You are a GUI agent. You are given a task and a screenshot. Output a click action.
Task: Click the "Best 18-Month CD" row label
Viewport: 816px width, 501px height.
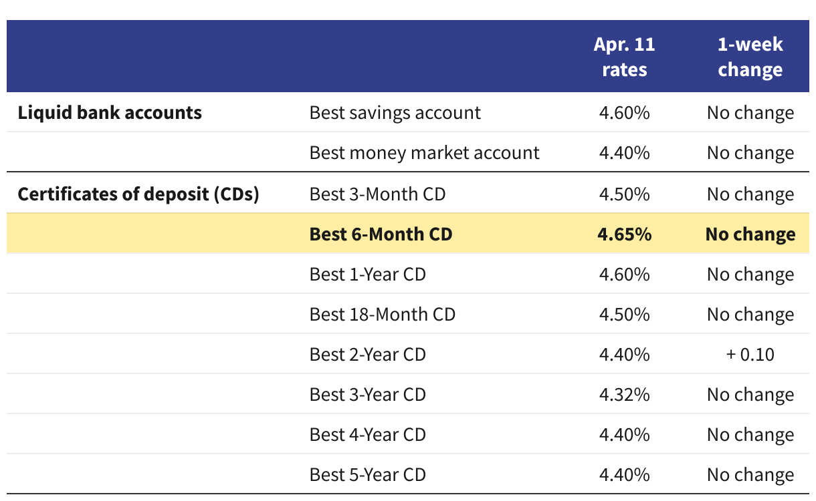[382, 314]
